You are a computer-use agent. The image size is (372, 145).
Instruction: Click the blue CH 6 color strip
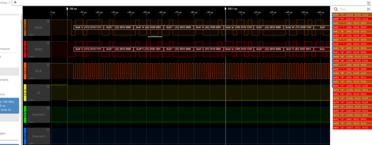pyautogui.click(x=25, y=136)
